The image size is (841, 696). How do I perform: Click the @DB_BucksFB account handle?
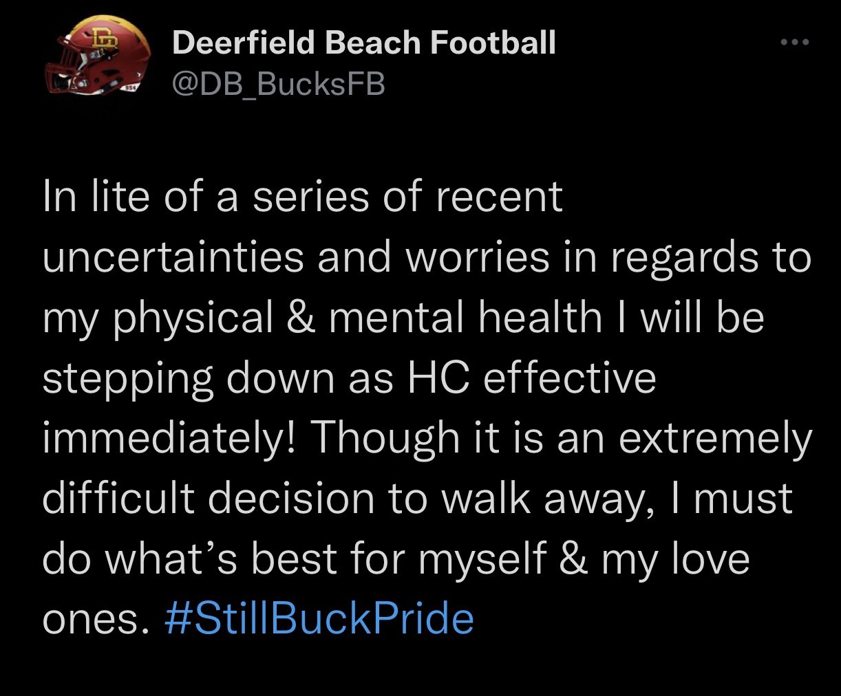278,84
